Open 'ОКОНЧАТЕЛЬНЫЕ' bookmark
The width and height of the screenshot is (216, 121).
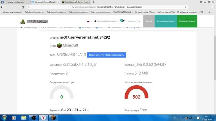coord(123,12)
